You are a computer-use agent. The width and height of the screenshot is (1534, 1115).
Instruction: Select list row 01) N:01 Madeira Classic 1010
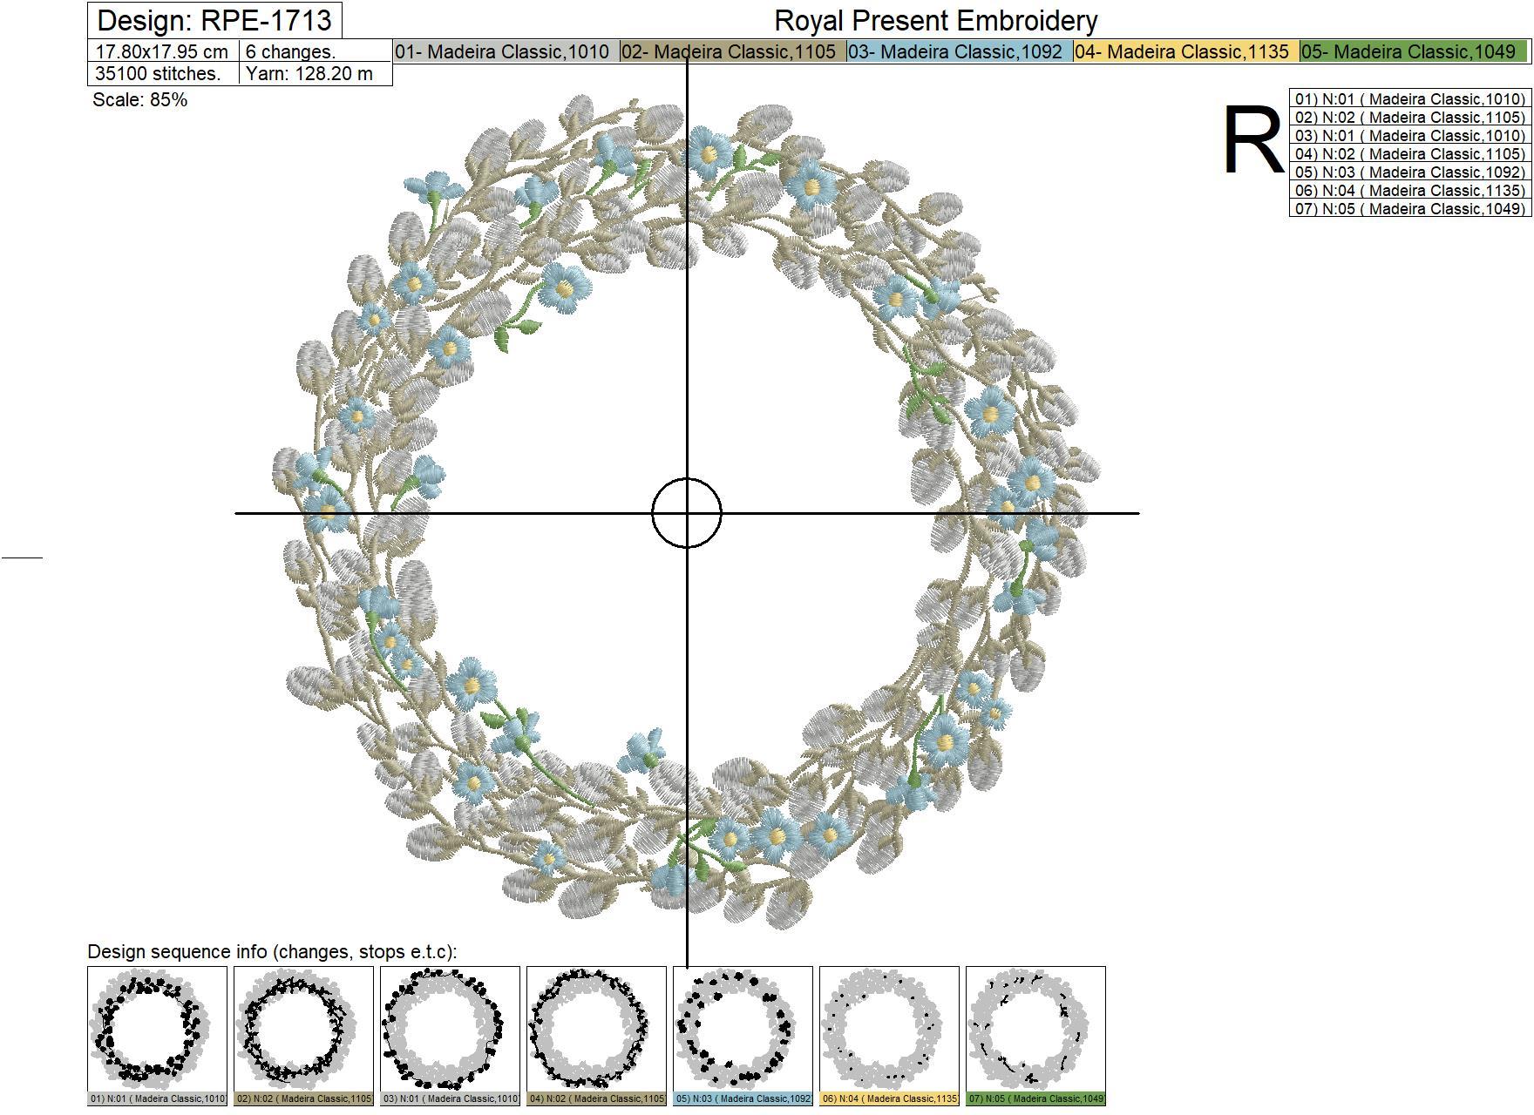1409,99
